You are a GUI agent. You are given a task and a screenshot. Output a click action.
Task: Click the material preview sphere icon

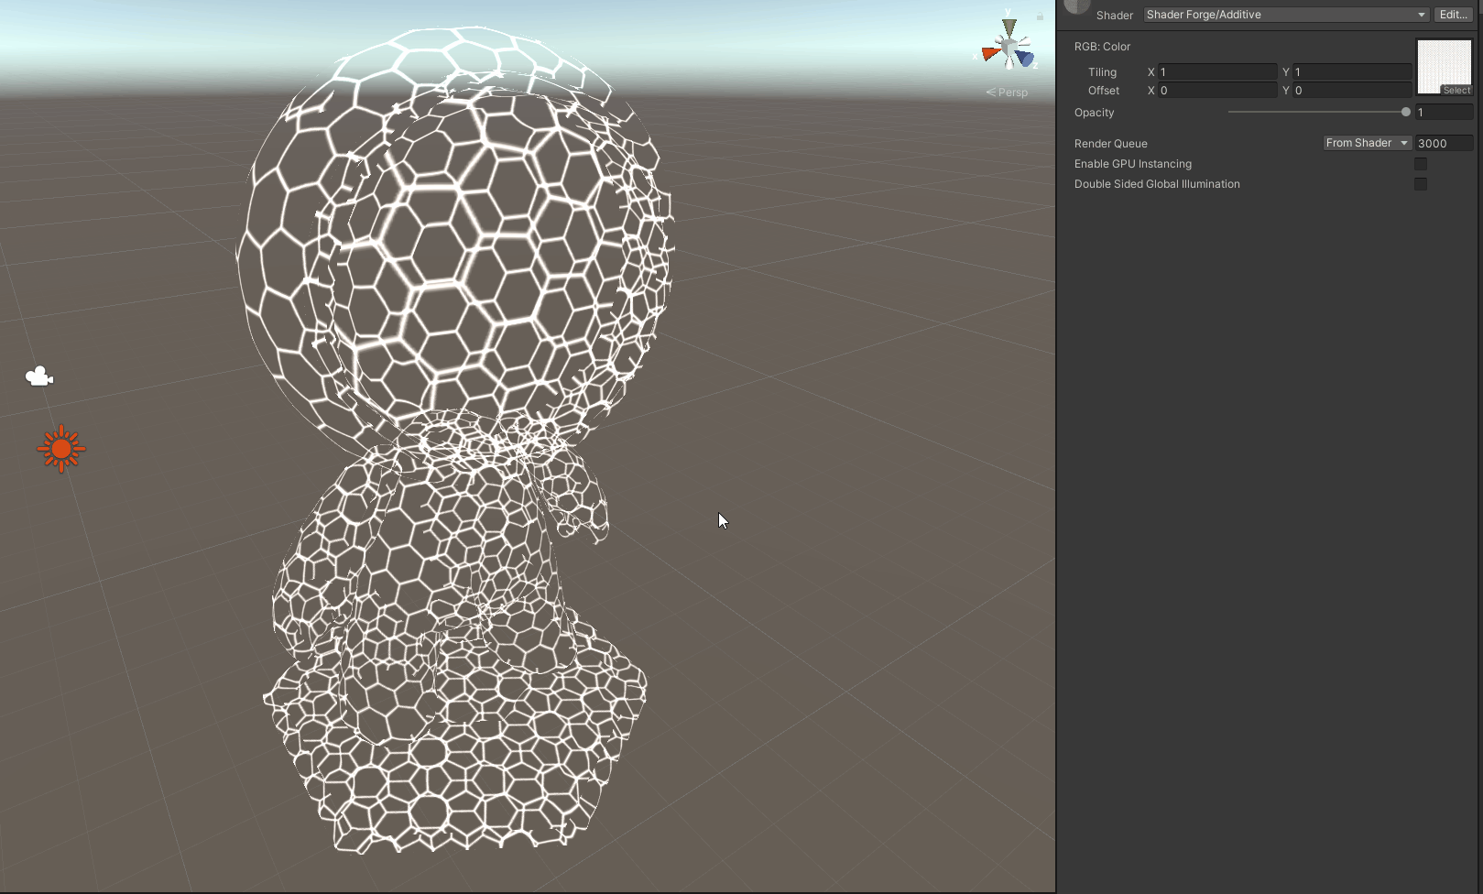click(1077, 7)
